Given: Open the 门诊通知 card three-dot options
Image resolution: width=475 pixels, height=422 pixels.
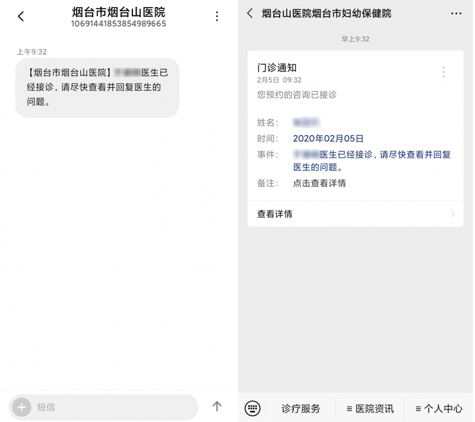Looking at the screenshot, I should 443,72.
